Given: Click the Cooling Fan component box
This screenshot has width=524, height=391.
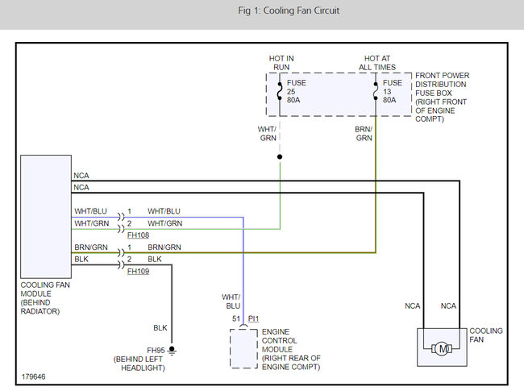Looking at the screenshot, I should 442,347.
